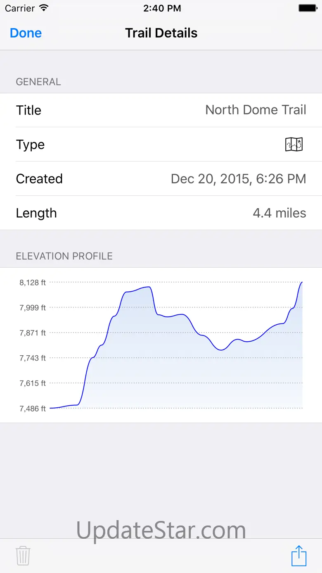This screenshot has height=573, width=322.
Task: Tap the trail map type icon
Action: pos(294,145)
